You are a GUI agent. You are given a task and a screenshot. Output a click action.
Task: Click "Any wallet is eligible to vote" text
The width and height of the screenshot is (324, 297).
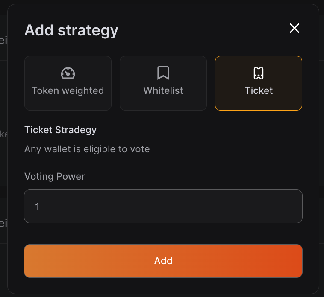pyautogui.click(x=87, y=149)
